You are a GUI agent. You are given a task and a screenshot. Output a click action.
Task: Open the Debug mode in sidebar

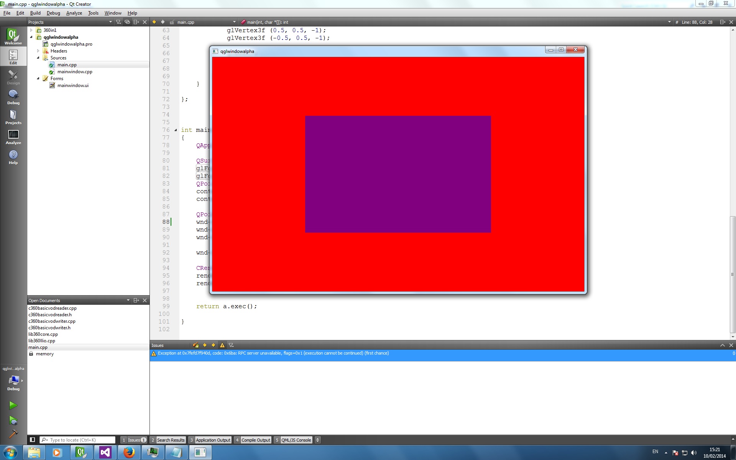(13, 97)
